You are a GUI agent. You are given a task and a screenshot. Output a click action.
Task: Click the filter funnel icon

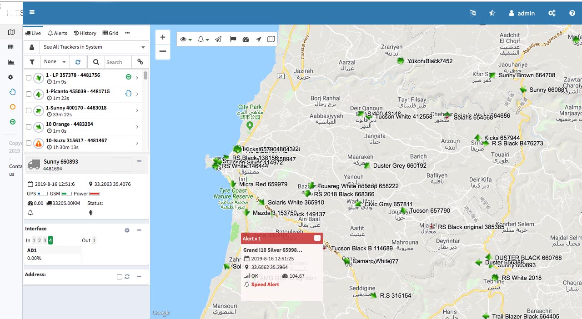[x=32, y=62]
